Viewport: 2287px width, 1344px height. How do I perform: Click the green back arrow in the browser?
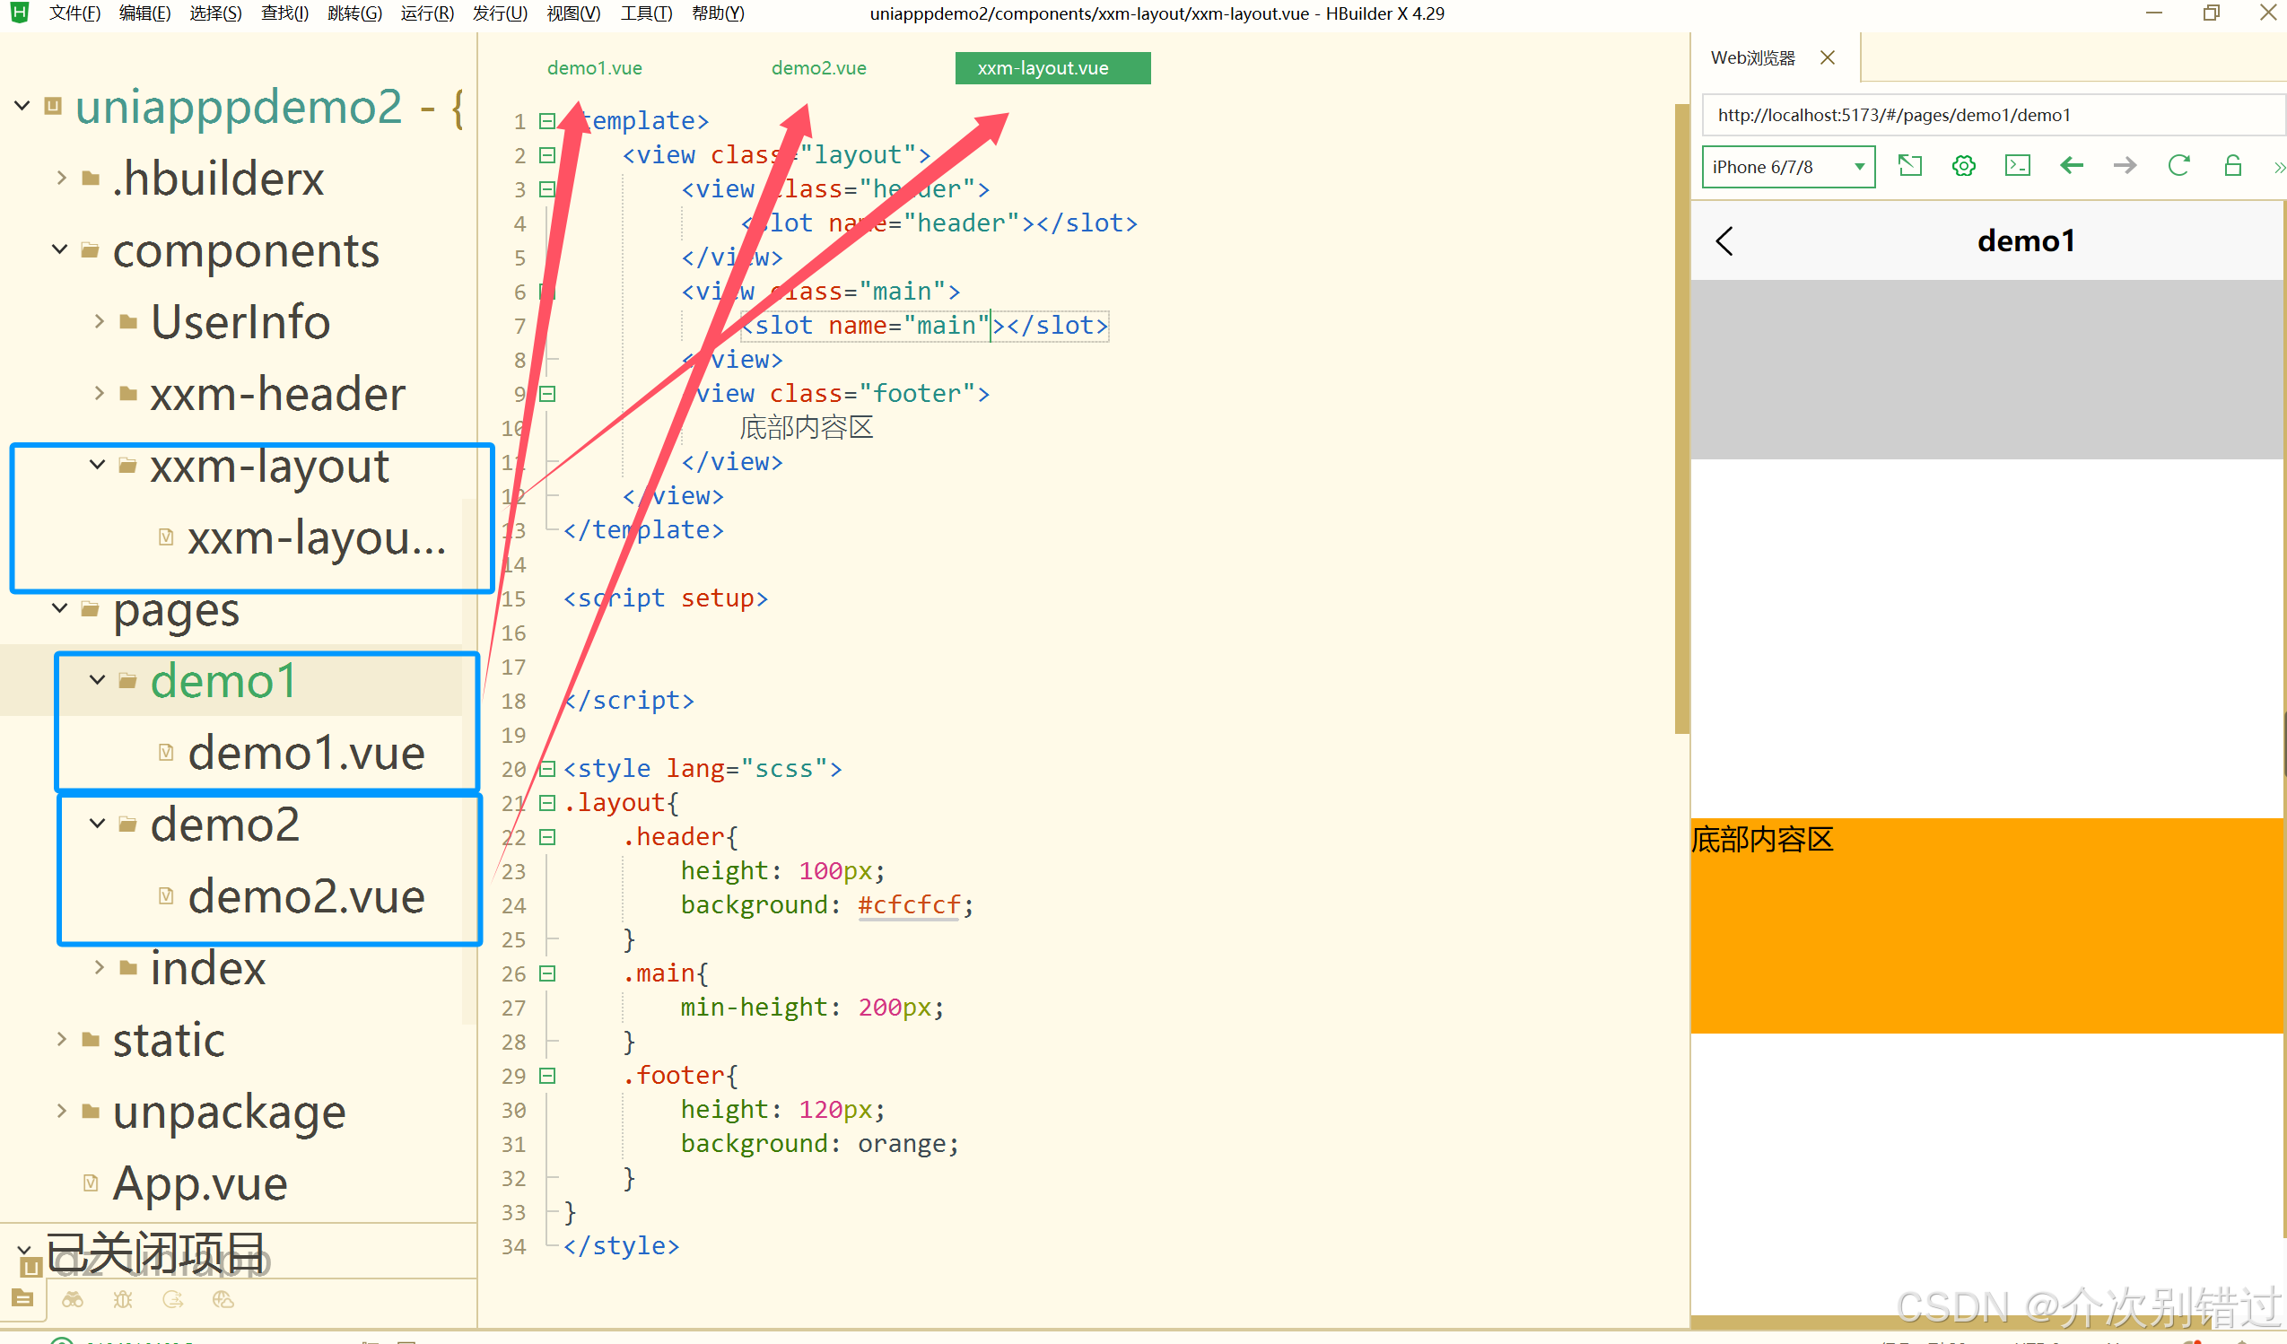pyautogui.click(x=2071, y=166)
